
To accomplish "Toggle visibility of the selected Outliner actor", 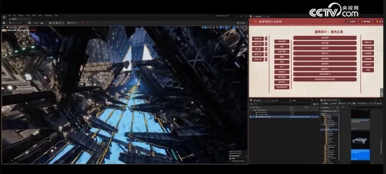I will [x=251, y=116].
